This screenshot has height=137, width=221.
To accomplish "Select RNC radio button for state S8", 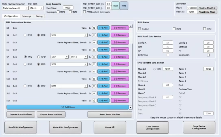I will 25,64.
